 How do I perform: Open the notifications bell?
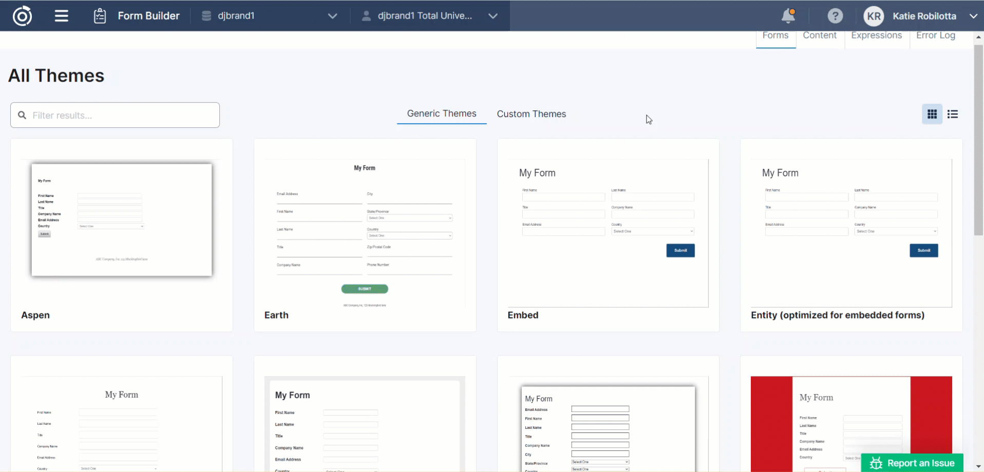[x=788, y=16]
